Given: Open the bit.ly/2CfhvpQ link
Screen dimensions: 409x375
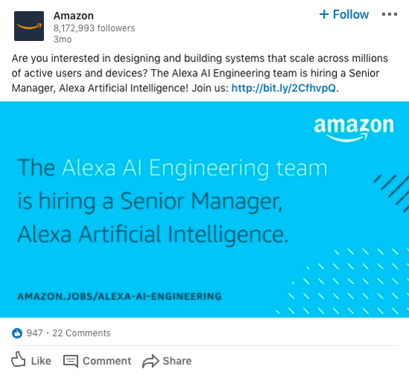Looking at the screenshot, I should point(283,89).
